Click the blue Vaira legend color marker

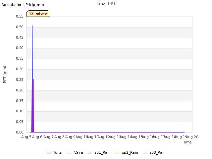[69, 153]
